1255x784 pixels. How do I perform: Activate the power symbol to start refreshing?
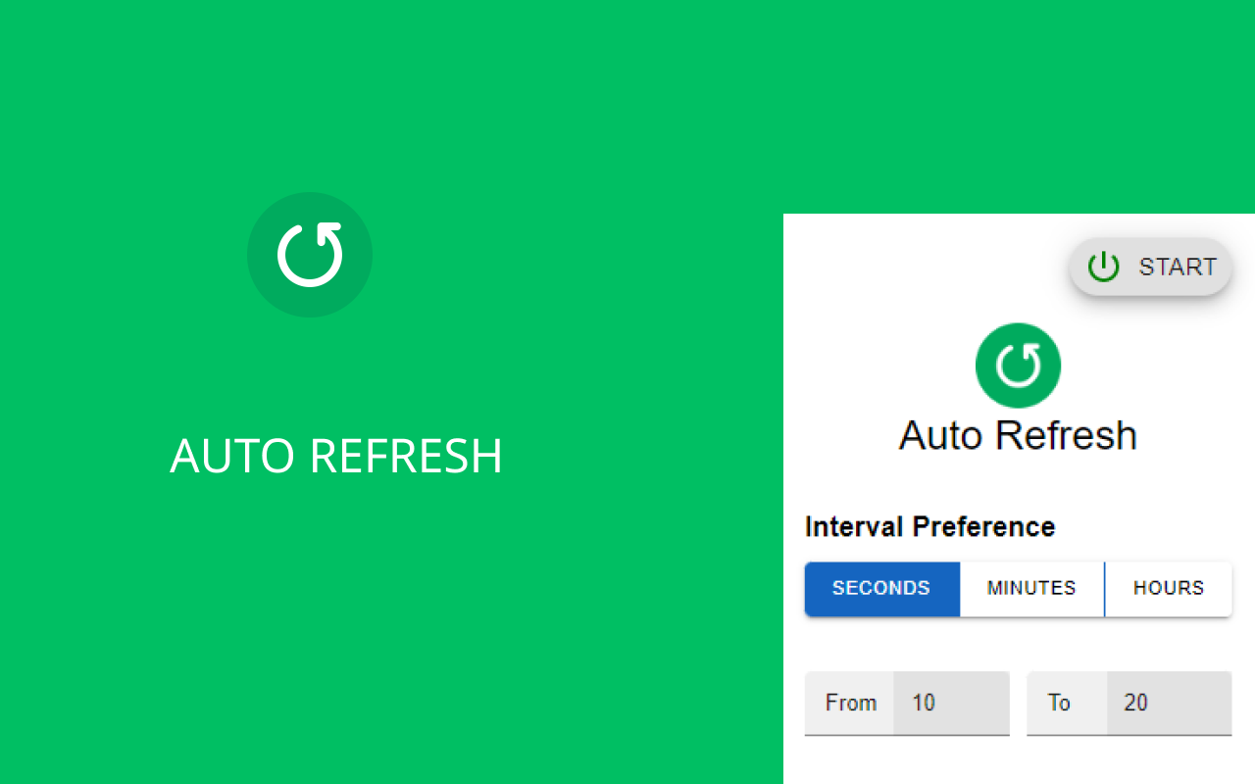tap(1102, 266)
